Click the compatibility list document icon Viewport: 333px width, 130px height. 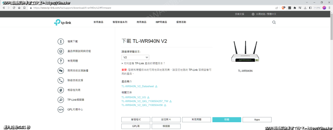tap(60, 90)
